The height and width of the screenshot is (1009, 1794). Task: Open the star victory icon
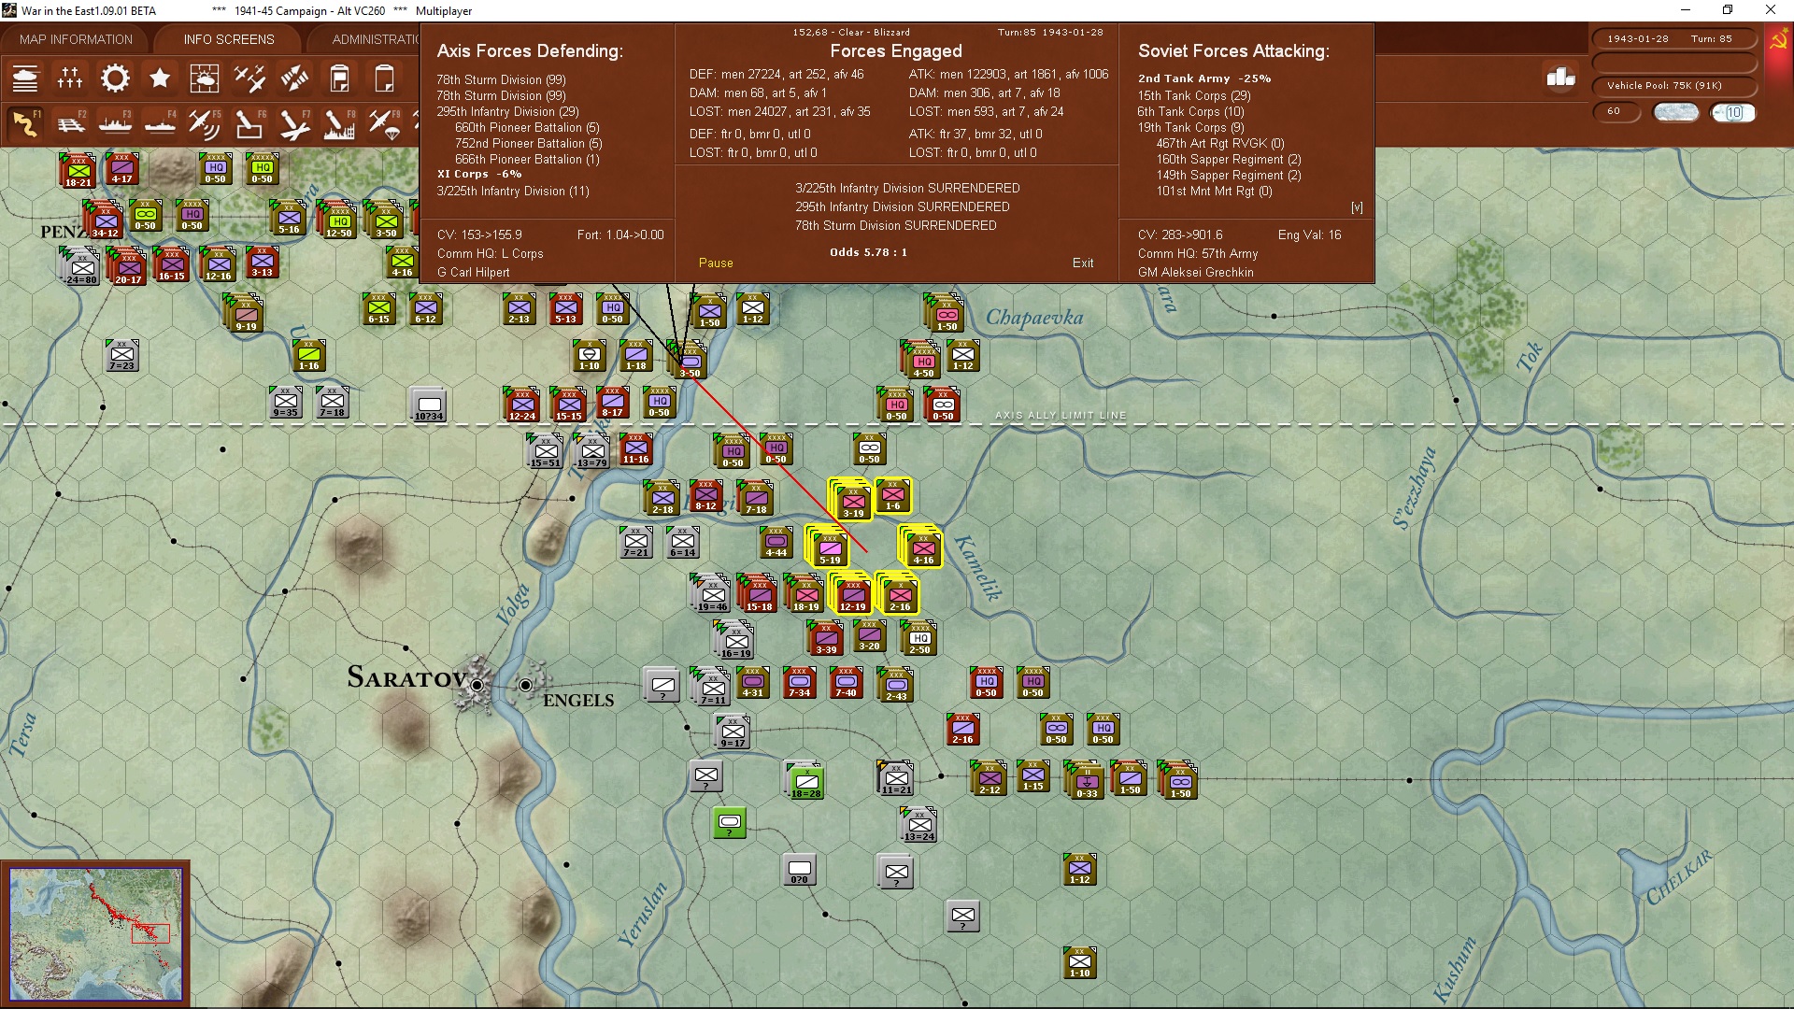tap(160, 78)
